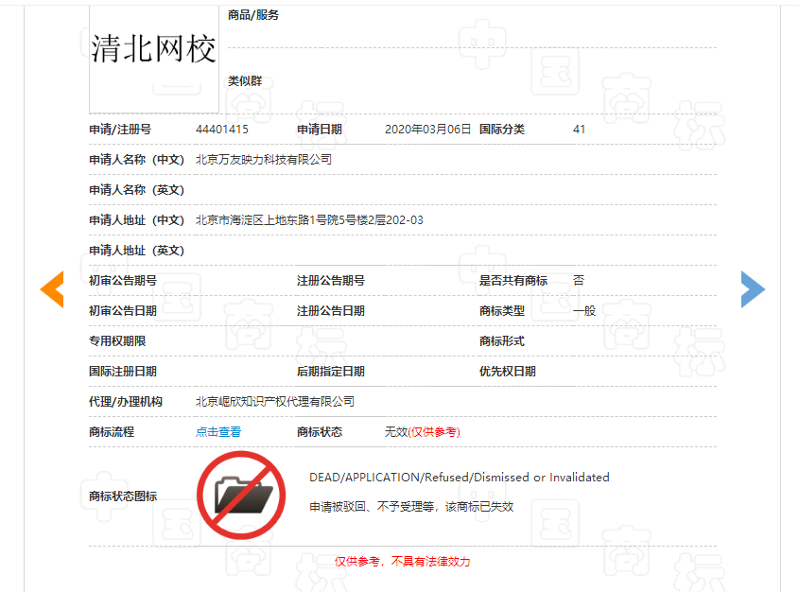Click the red 仅供参考，不具有法律效力 disclaimer
799x592 pixels.
click(x=402, y=562)
